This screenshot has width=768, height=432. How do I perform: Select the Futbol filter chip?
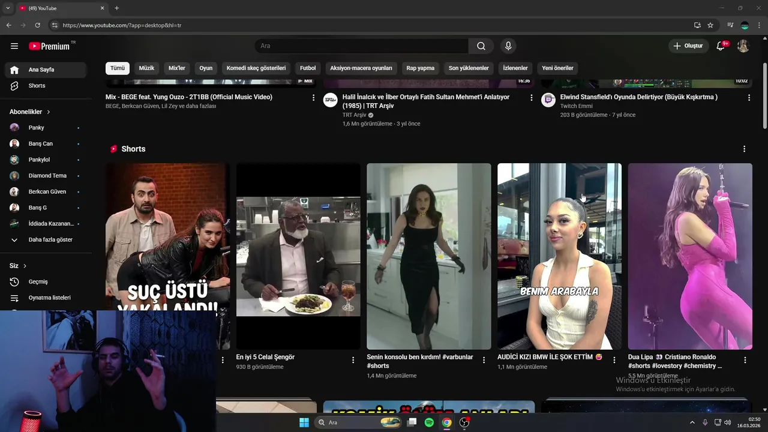[308, 68]
